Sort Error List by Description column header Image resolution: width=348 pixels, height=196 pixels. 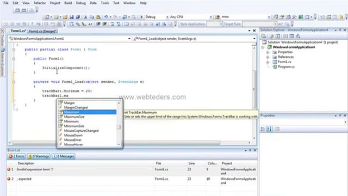pyautogui.click(x=26, y=163)
